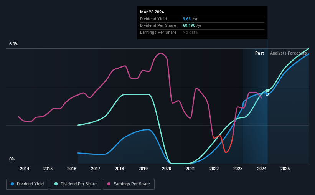
Task: Click the 2018 x-axis label
Action: (119, 169)
